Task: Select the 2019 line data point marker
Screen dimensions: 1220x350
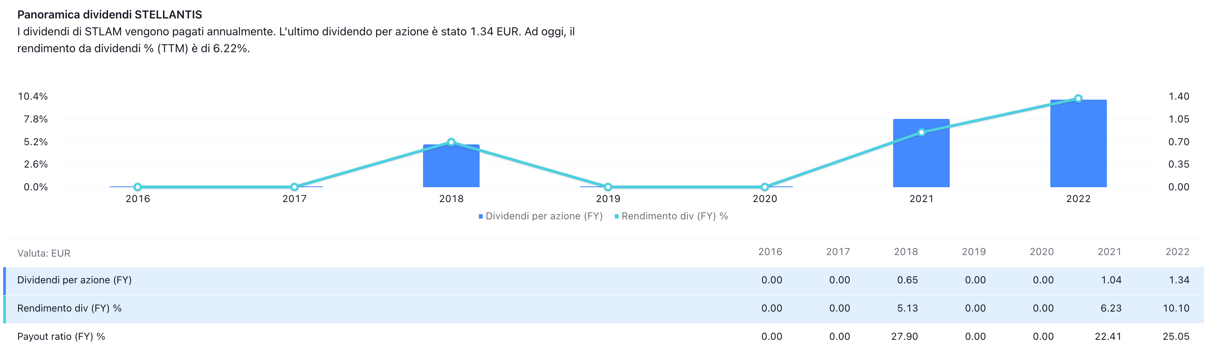Action: point(608,187)
